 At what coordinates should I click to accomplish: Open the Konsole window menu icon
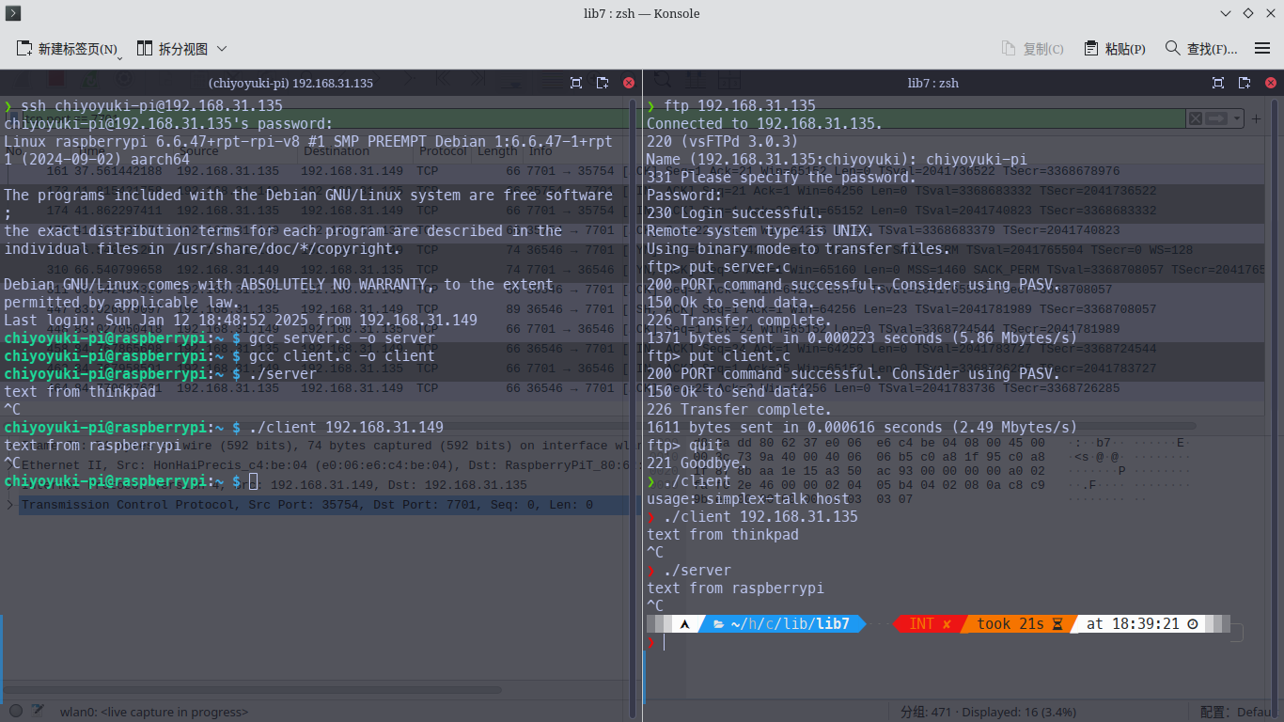point(13,13)
